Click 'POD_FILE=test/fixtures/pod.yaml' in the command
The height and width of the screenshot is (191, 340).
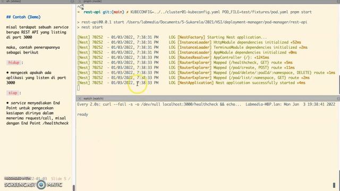(255, 12)
